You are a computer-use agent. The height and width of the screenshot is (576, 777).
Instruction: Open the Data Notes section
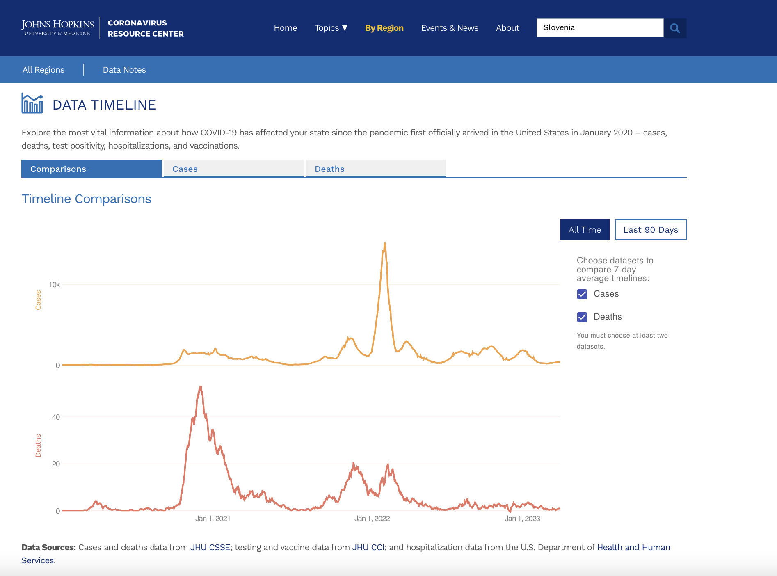pos(124,70)
